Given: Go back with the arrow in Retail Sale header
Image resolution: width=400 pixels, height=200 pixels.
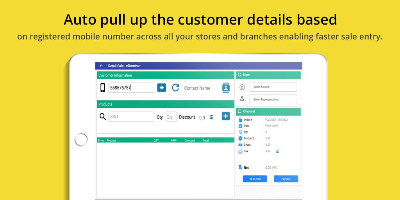Looking at the screenshot, I should tap(101, 66).
